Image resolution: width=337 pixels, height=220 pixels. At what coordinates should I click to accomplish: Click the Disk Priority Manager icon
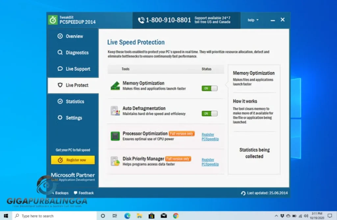click(x=115, y=161)
